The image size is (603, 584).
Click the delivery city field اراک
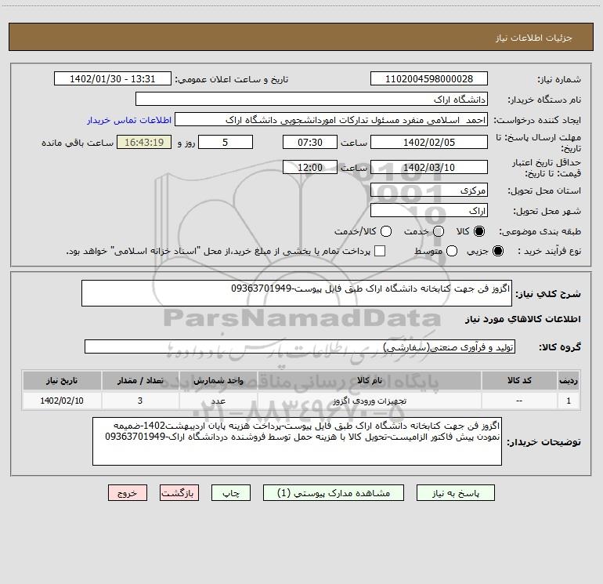(429, 210)
